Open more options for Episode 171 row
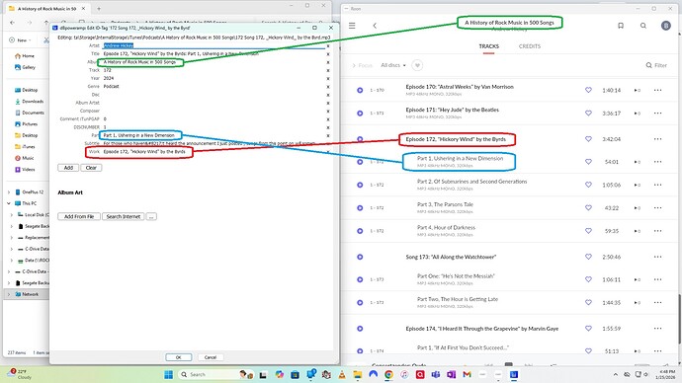This screenshot has height=383, width=682. [x=657, y=114]
